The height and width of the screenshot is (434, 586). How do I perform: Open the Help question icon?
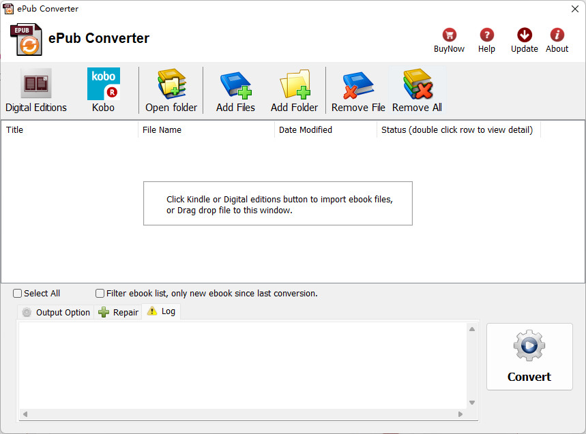click(x=486, y=35)
